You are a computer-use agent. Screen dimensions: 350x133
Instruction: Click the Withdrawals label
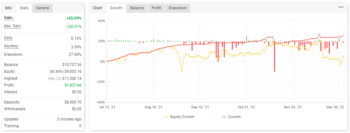[x=15, y=109]
